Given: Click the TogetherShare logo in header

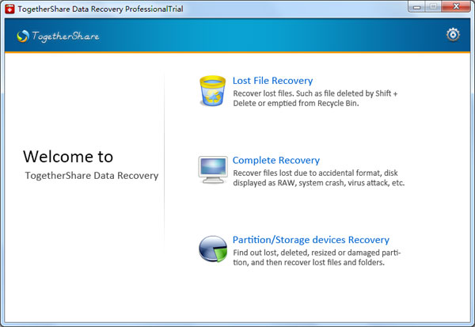Looking at the screenshot, I should (58, 36).
